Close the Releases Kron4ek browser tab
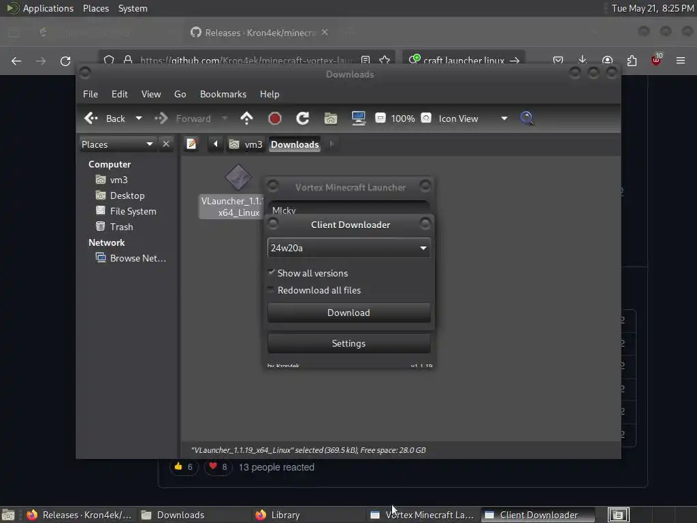697x523 pixels. (325, 33)
